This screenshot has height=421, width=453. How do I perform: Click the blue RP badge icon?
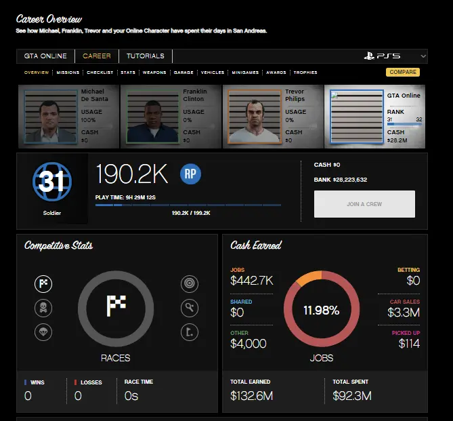tap(191, 174)
